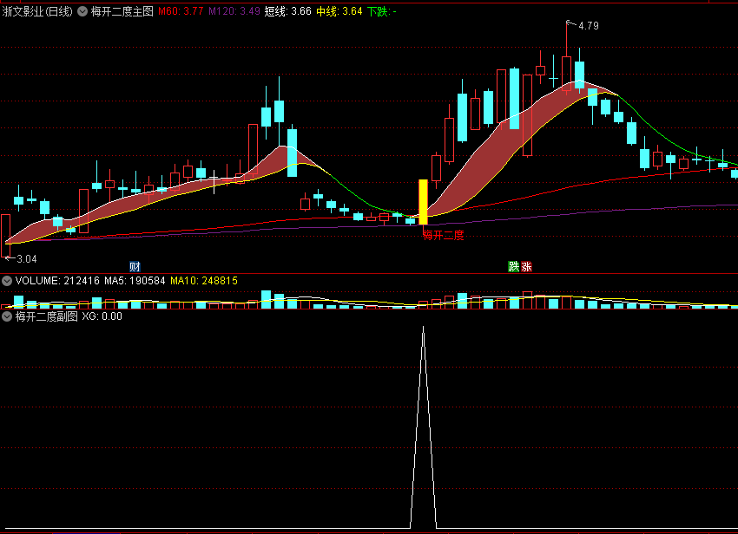Click the 下跌 indicator label

click(382, 12)
